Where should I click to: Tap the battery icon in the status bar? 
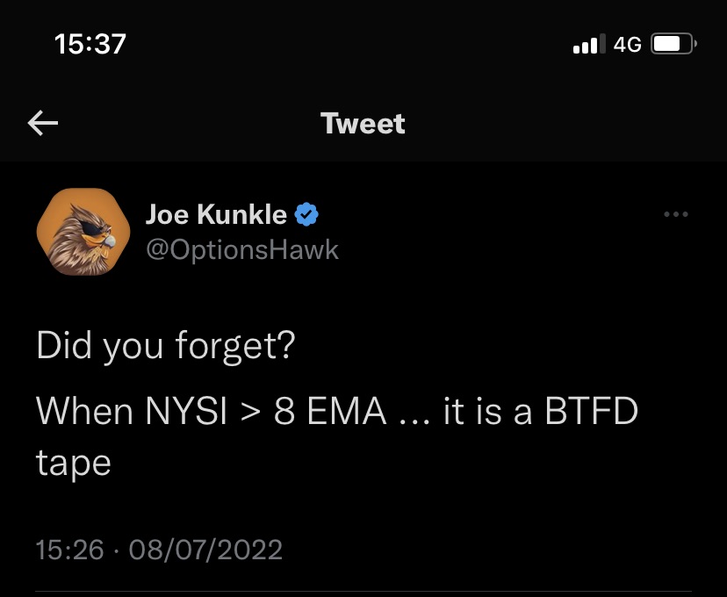(x=673, y=44)
